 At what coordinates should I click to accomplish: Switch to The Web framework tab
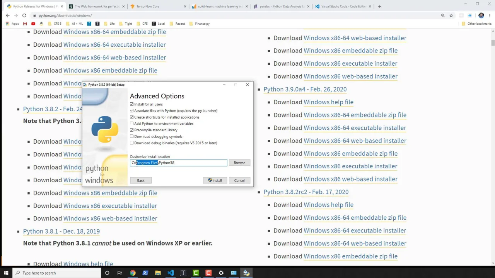96,7
